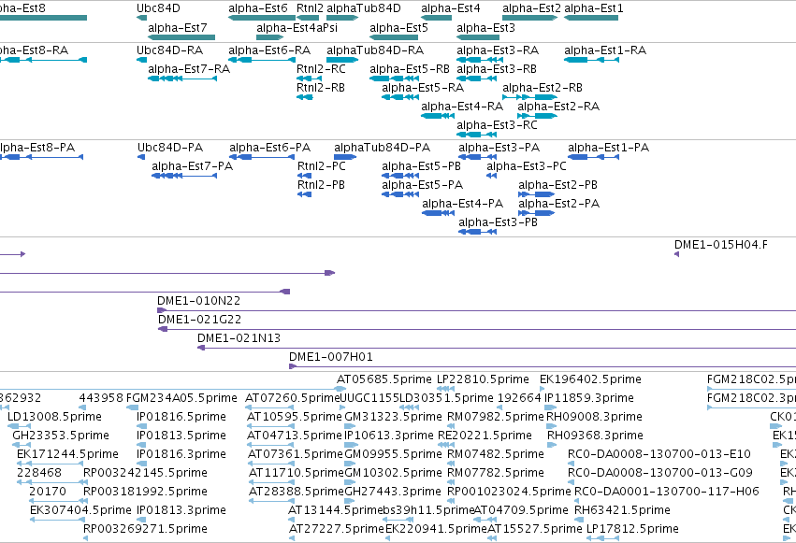796x543 pixels.
Task: Select protein alpha-Est2-PA
Action: pos(559,204)
